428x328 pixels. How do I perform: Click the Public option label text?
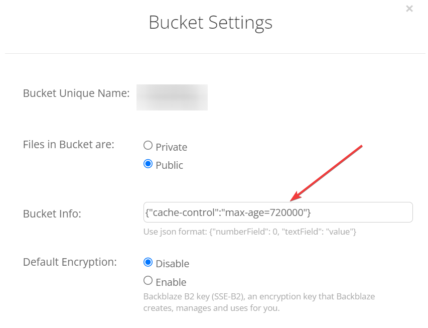(x=169, y=165)
